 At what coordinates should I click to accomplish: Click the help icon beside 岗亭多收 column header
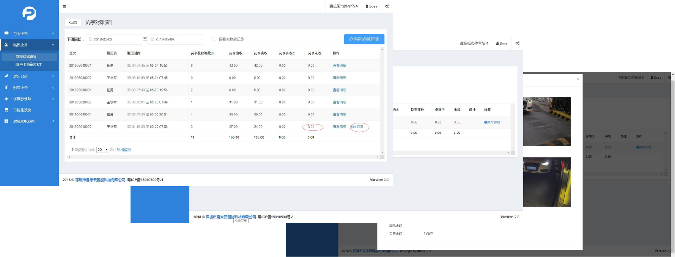click(294, 53)
